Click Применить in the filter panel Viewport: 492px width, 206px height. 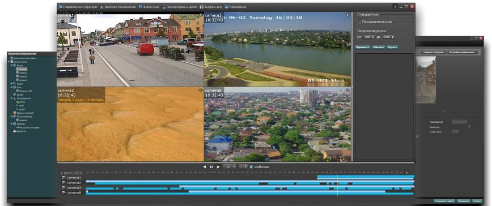tap(362, 48)
